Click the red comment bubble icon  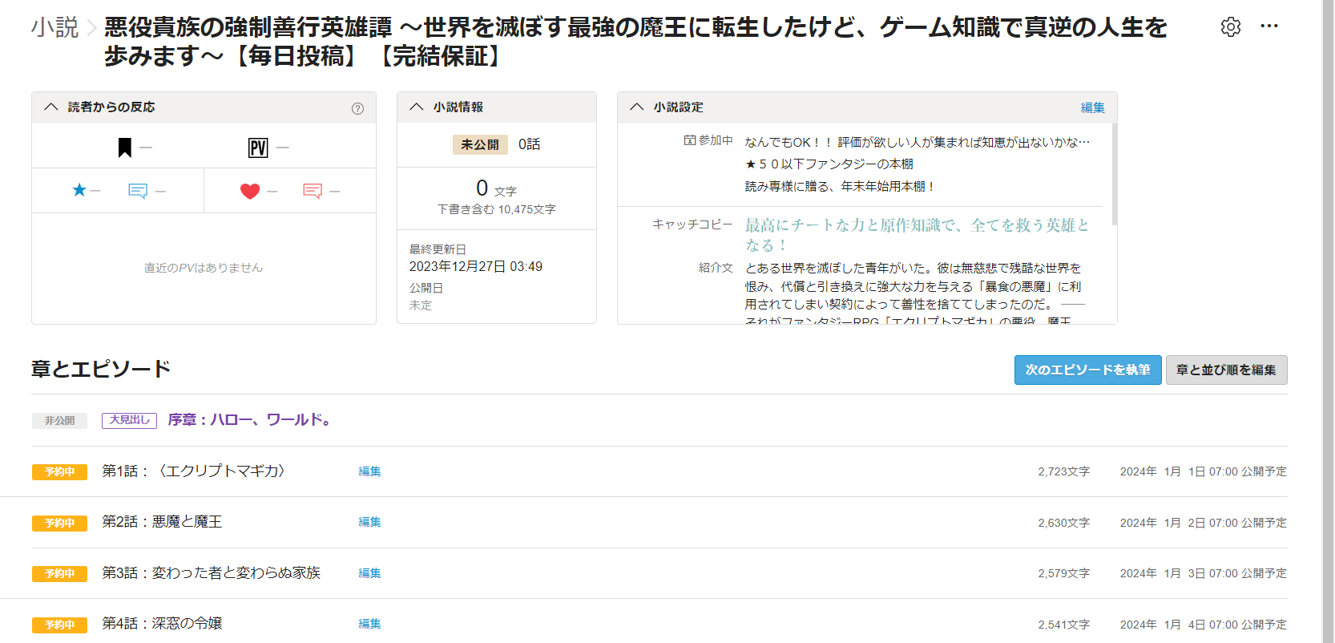click(313, 191)
